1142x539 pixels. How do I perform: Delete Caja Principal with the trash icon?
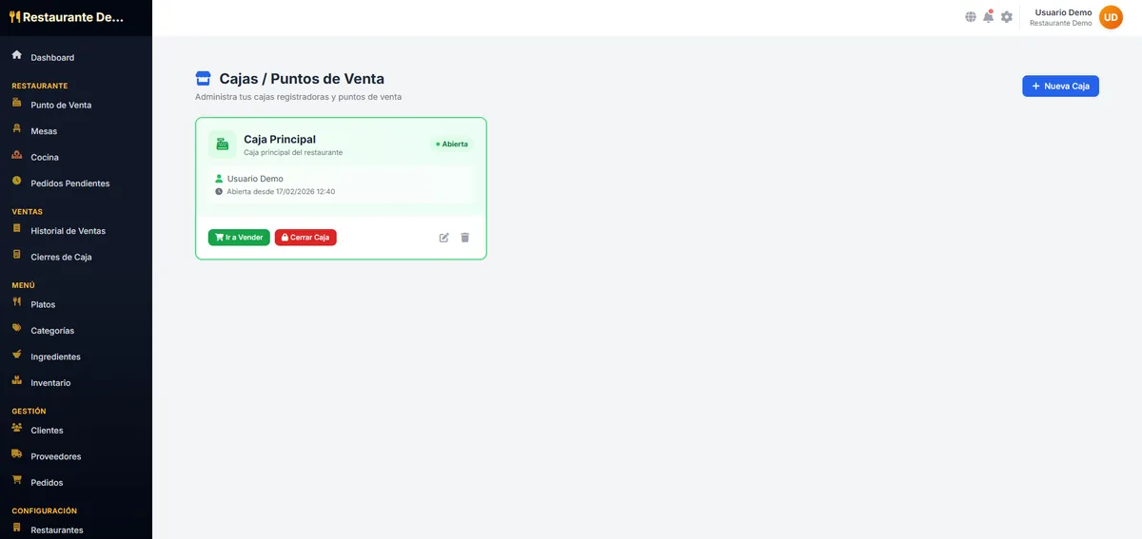[465, 238]
